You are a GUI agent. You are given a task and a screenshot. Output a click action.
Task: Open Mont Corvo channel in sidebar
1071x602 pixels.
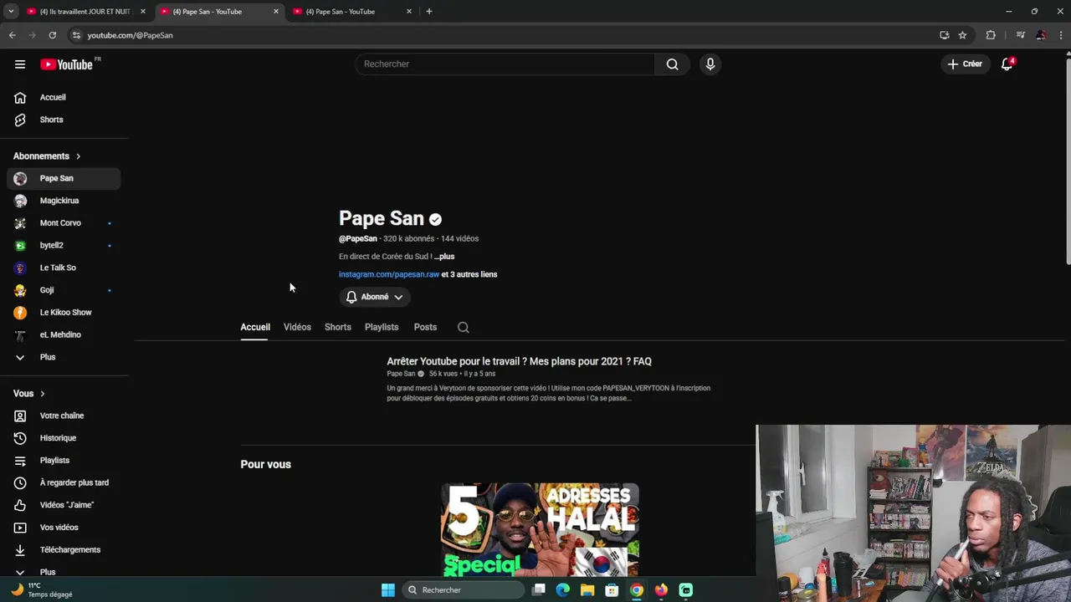(x=64, y=223)
